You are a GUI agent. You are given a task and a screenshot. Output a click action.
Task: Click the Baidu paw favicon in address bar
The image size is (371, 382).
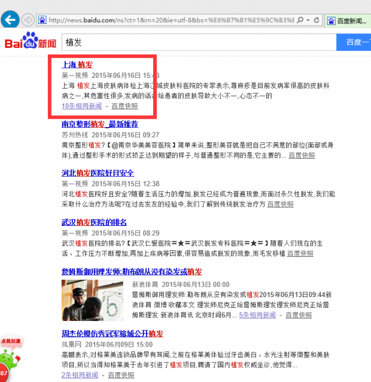[42, 20]
